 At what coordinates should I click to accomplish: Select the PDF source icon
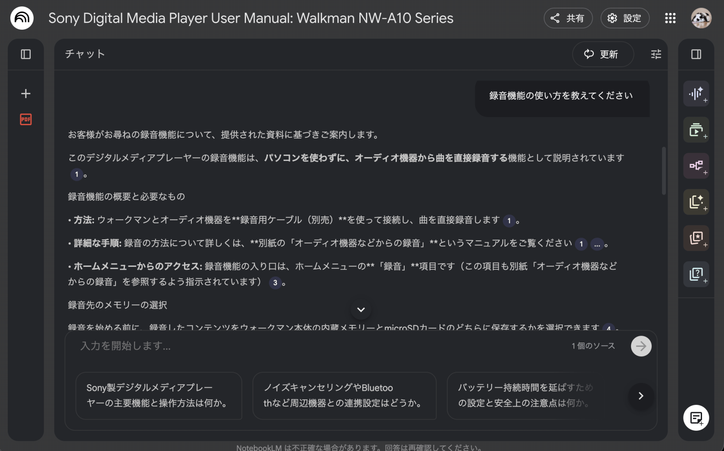(x=26, y=119)
